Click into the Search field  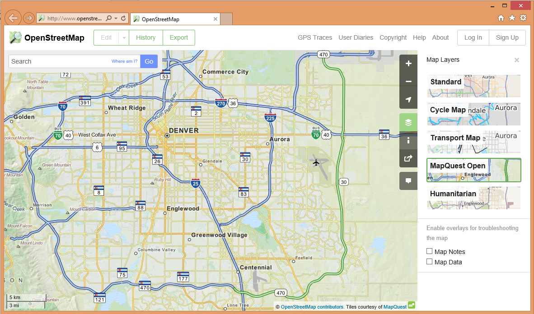coord(74,61)
